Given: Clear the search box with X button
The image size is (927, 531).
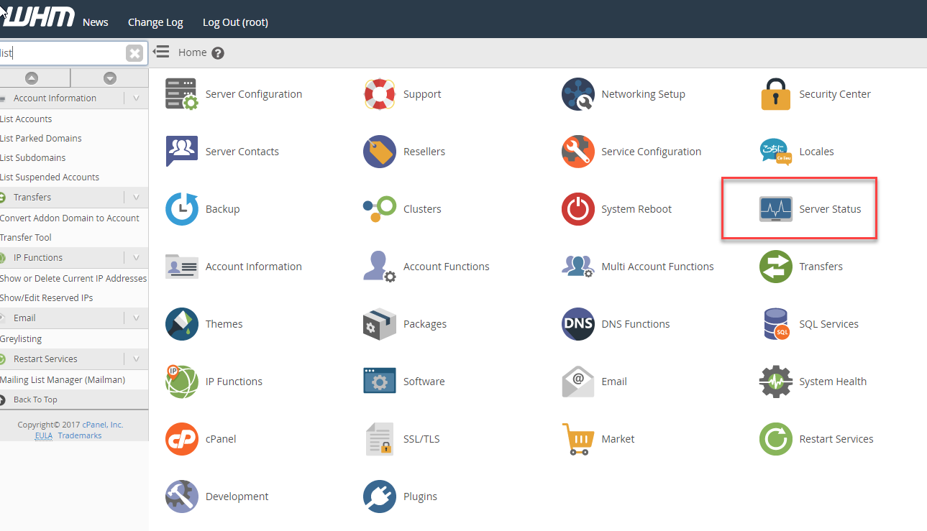Looking at the screenshot, I should click(x=134, y=53).
